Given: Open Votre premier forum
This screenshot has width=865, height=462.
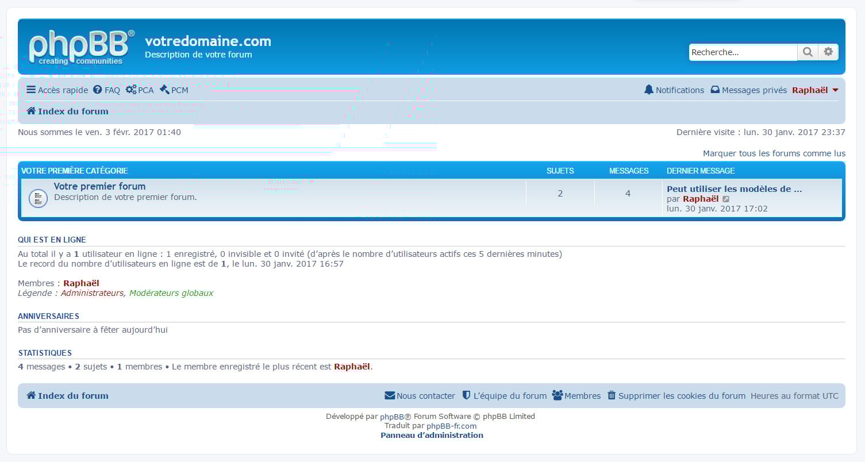Looking at the screenshot, I should (99, 186).
